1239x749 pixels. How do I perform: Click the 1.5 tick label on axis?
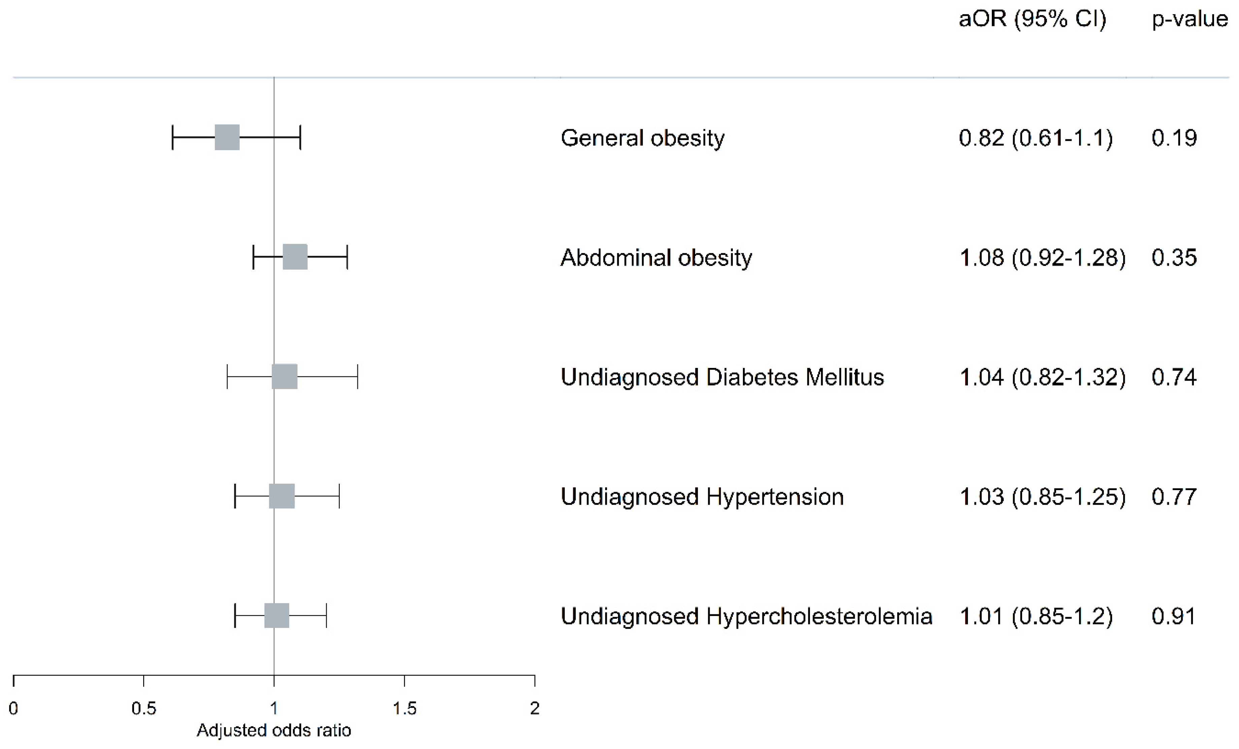pos(404,708)
